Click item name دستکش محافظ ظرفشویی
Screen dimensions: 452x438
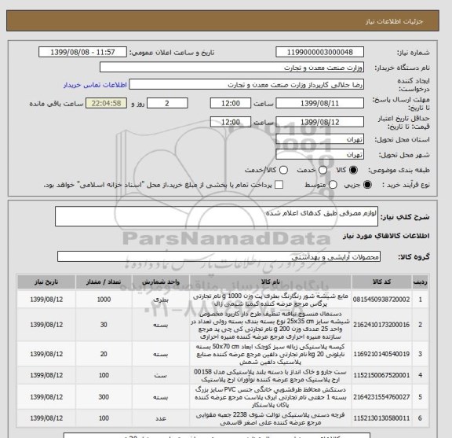(x=271, y=397)
